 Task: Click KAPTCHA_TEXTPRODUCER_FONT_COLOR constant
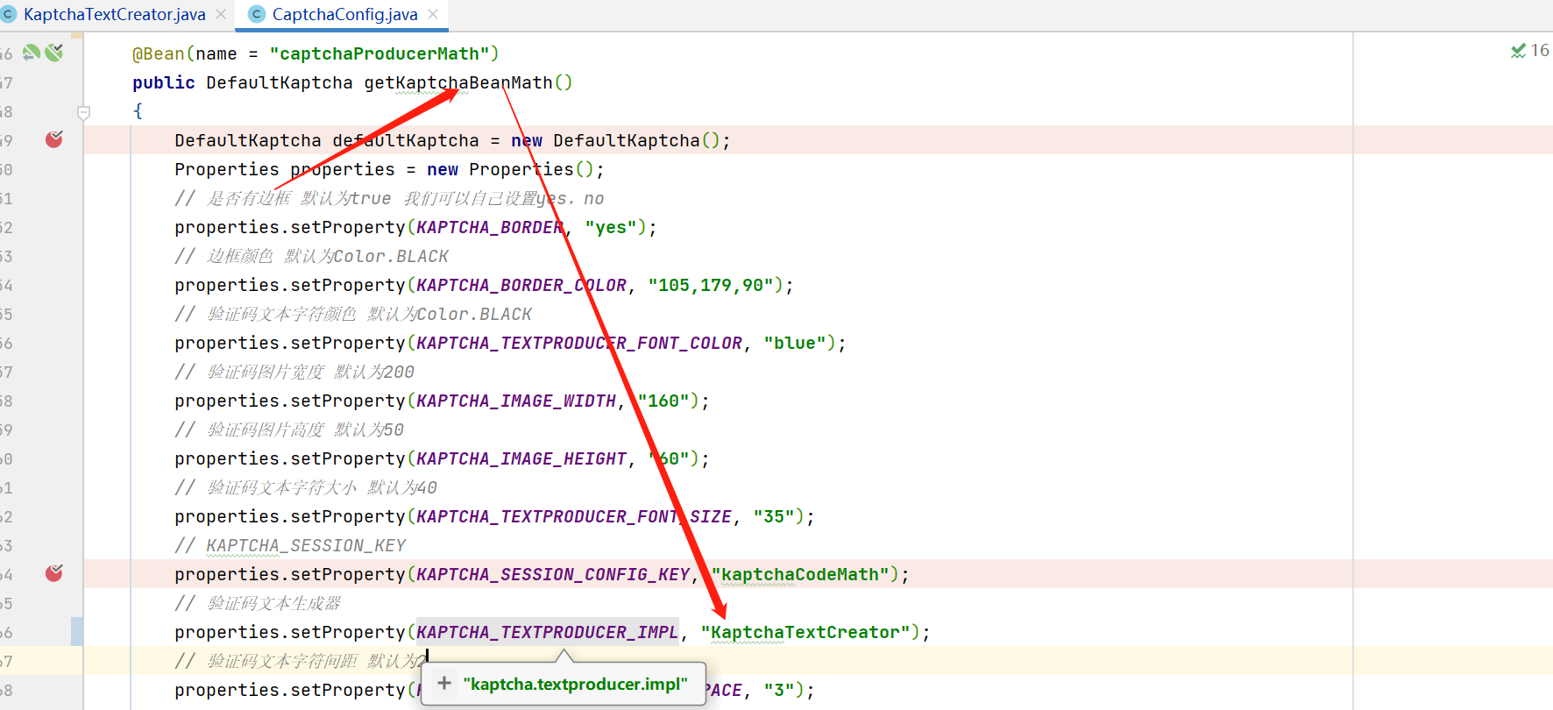pyautogui.click(x=579, y=343)
